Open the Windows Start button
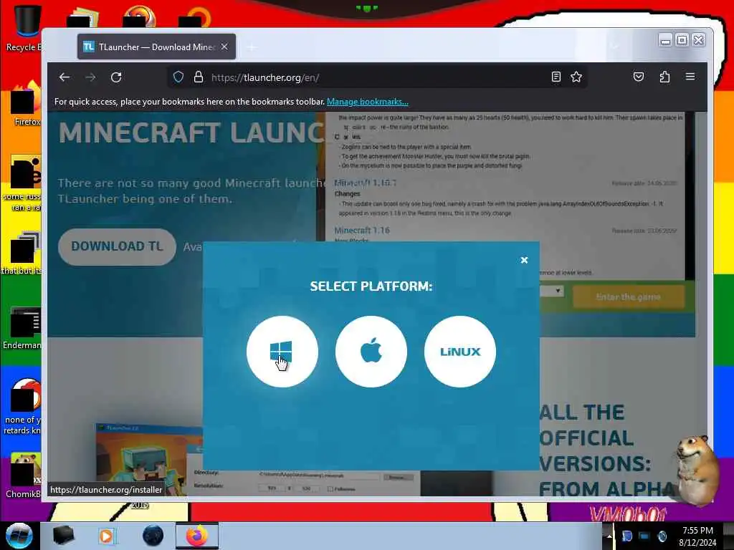The height and width of the screenshot is (550, 734). tap(19, 536)
